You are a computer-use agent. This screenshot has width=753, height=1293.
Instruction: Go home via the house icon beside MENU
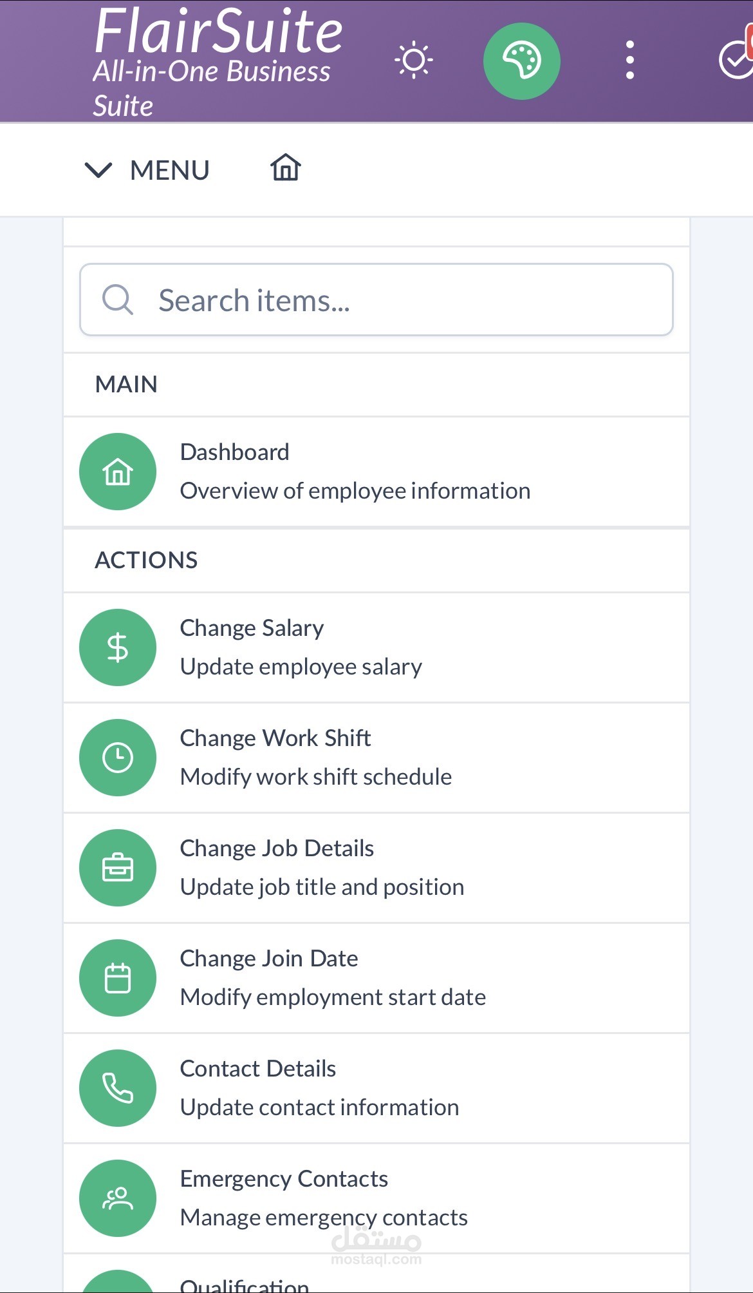(x=286, y=168)
